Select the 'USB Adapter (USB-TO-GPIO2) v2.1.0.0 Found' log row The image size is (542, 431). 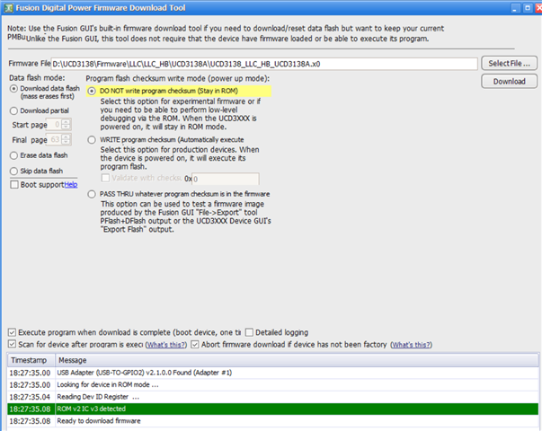273,373
